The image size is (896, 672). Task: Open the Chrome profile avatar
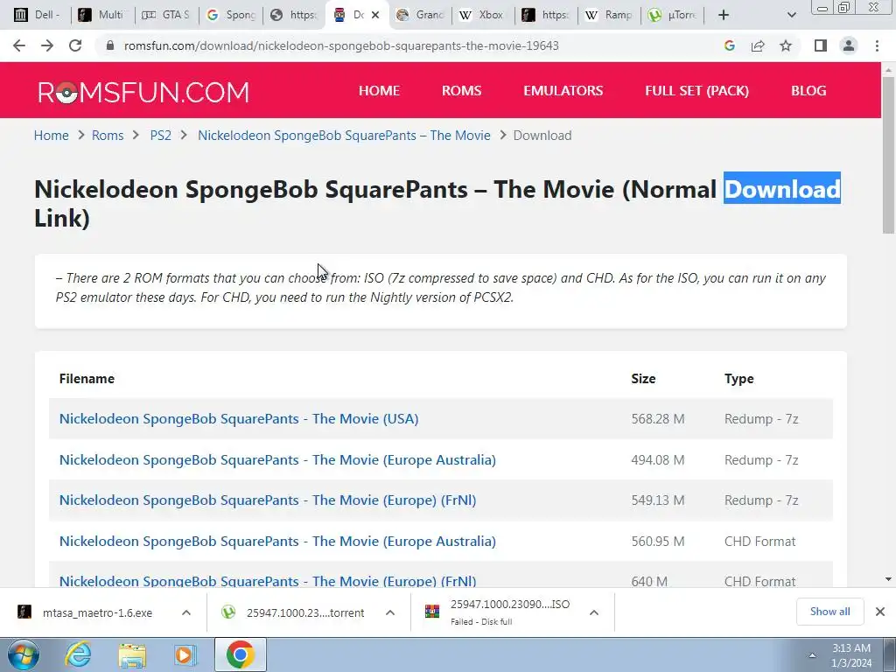click(849, 45)
